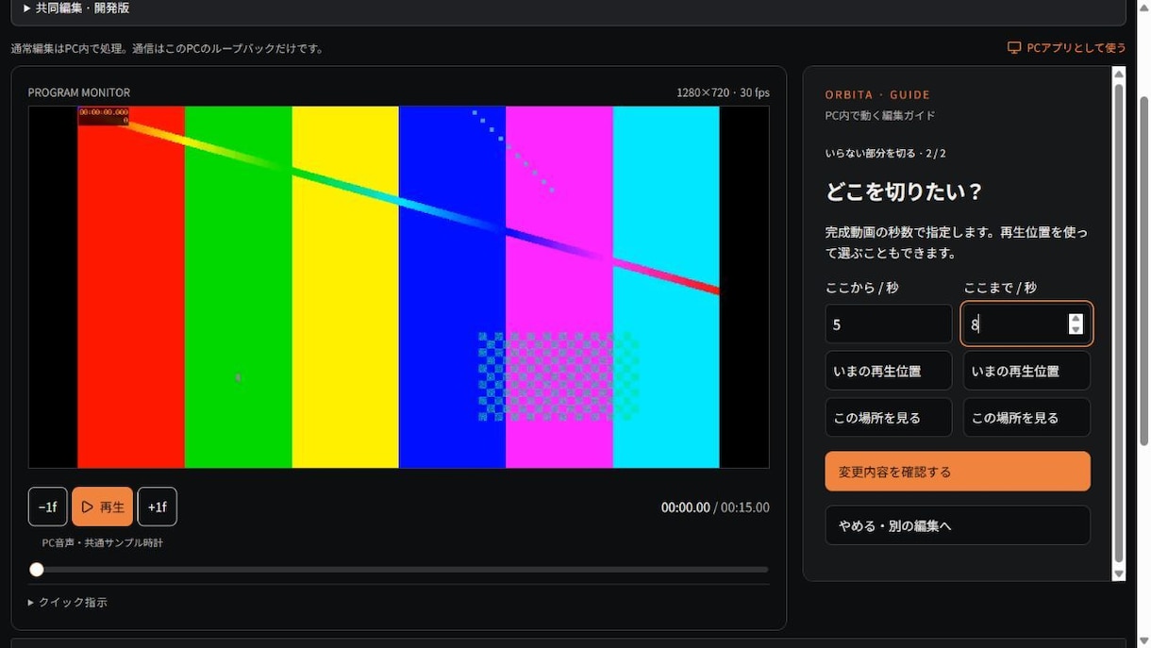Click the monitor icon beside PCアプリとして使う
The image size is (1151, 648).
pyautogui.click(x=1014, y=47)
